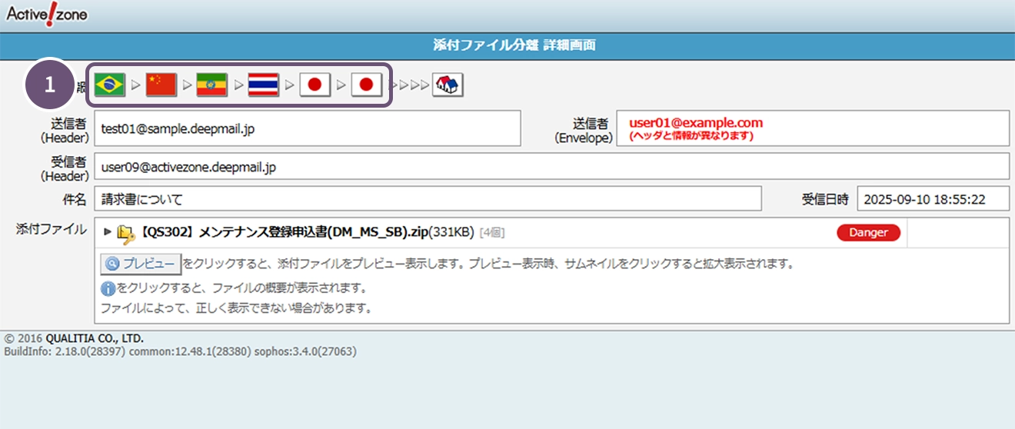This screenshot has width=1015, height=429.
Task: Click the Active!zone logo
Action: point(47,14)
